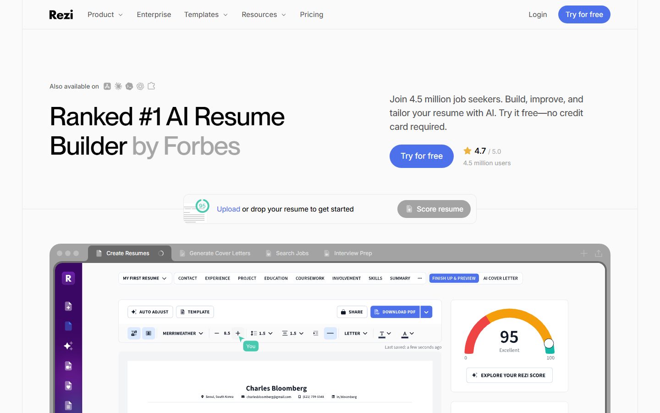This screenshot has height=413, width=660.
Task: Open the Claude starburst availability icon
Action: coord(118,86)
